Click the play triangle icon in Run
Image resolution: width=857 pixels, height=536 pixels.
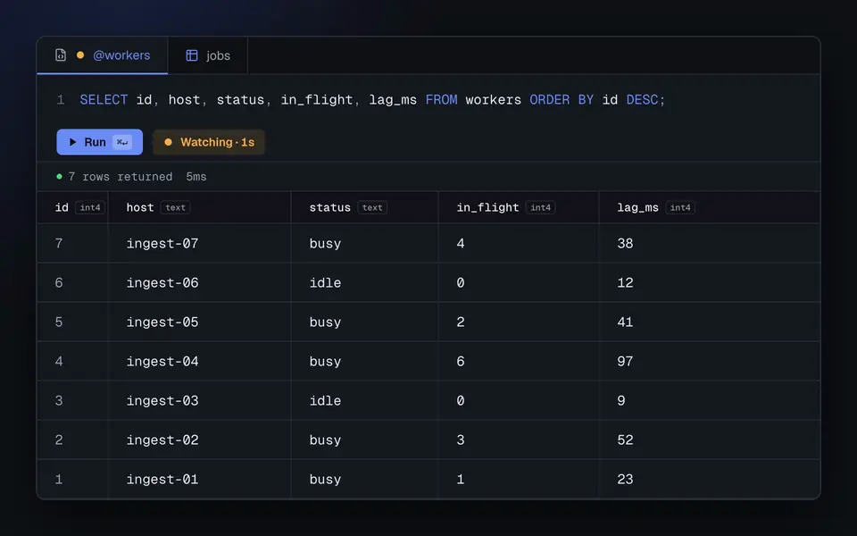[72, 142]
